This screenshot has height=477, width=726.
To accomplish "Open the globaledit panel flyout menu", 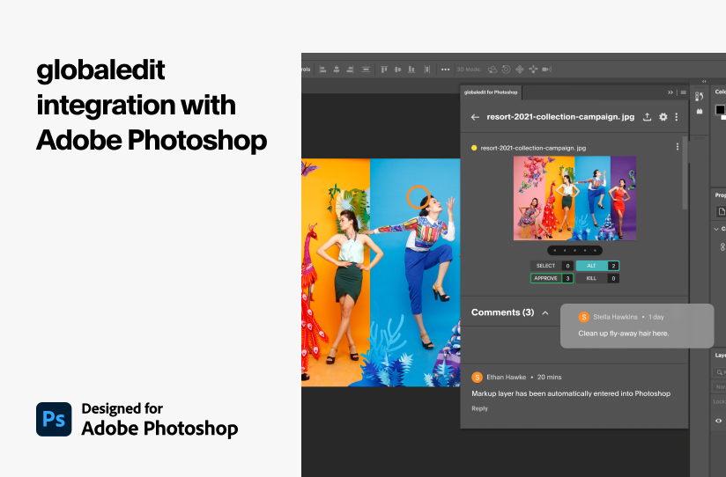I will (683, 92).
